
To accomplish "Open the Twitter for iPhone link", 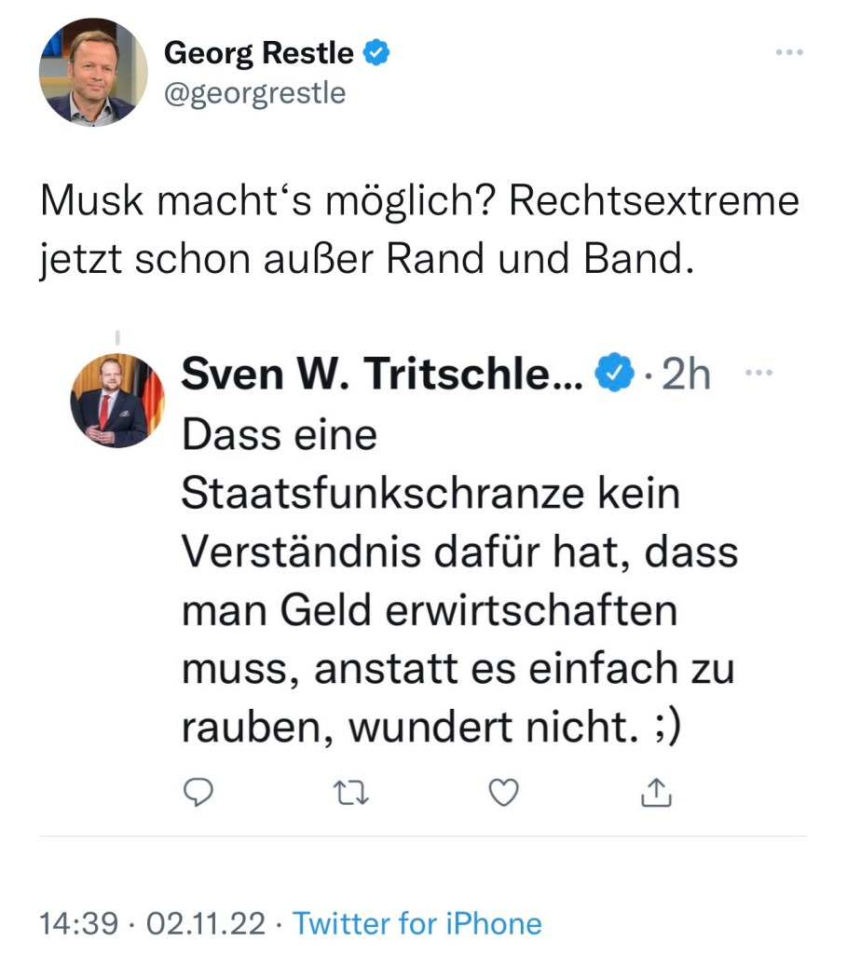I will click(417, 923).
